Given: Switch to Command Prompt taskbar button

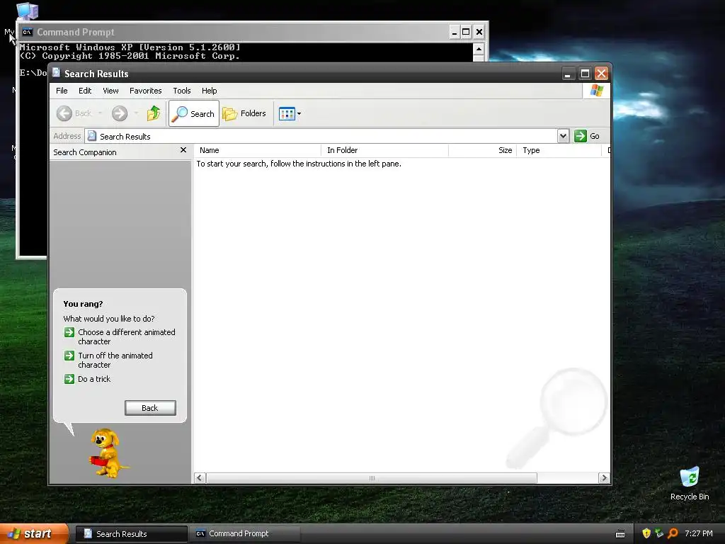Looking at the screenshot, I should pos(244,534).
